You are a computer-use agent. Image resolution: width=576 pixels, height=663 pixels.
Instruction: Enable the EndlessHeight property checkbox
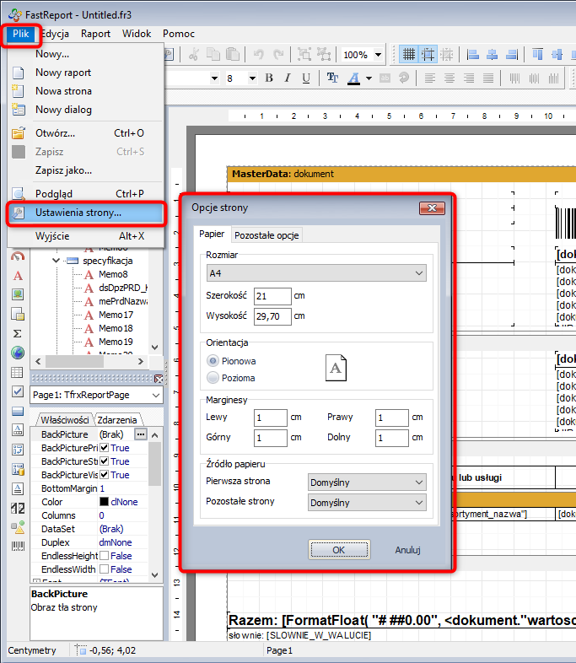click(x=105, y=556)
